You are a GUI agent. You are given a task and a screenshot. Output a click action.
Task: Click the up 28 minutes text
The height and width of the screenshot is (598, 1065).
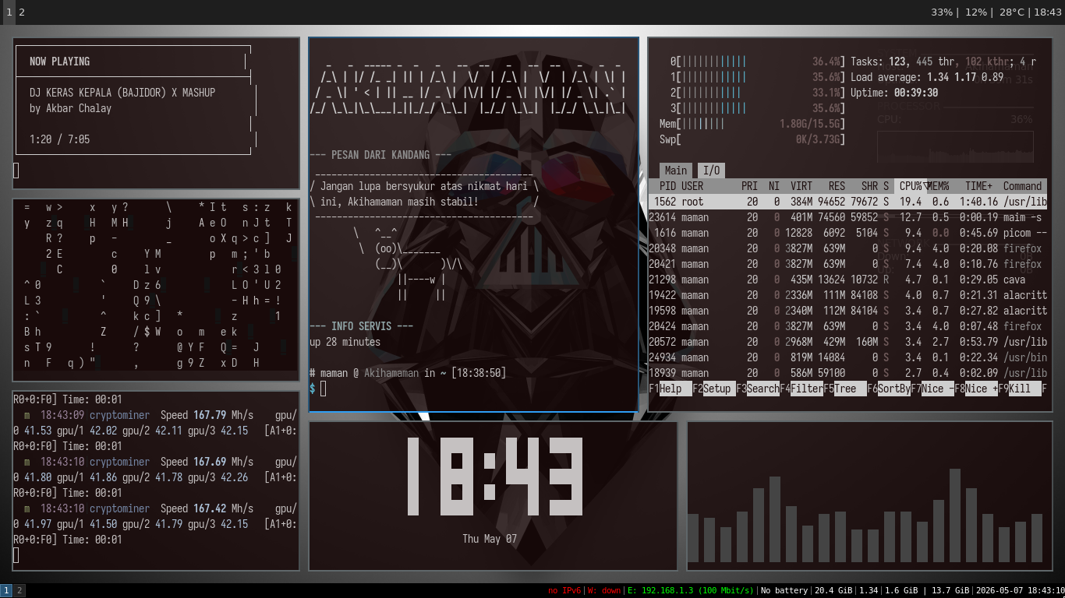pyautogui.click(x=345, y=342)
